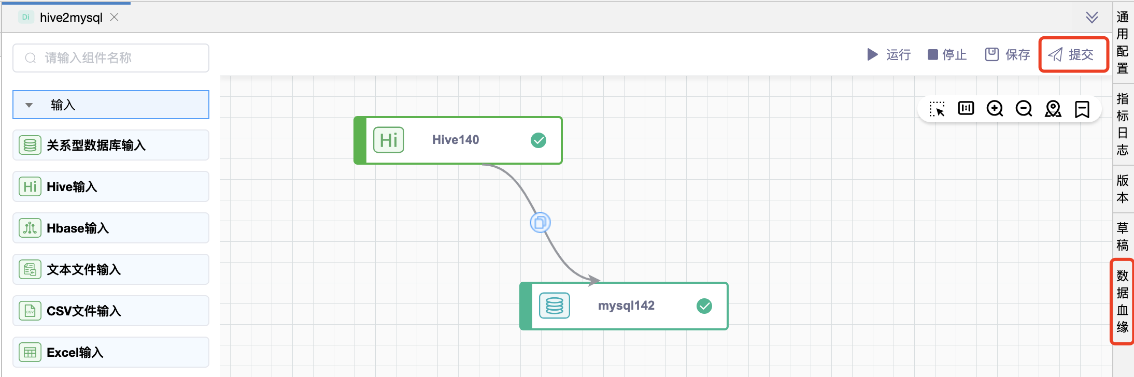Open the 通用配置 side panel
The image size is (1134, 377).
tap(1122, 42)
